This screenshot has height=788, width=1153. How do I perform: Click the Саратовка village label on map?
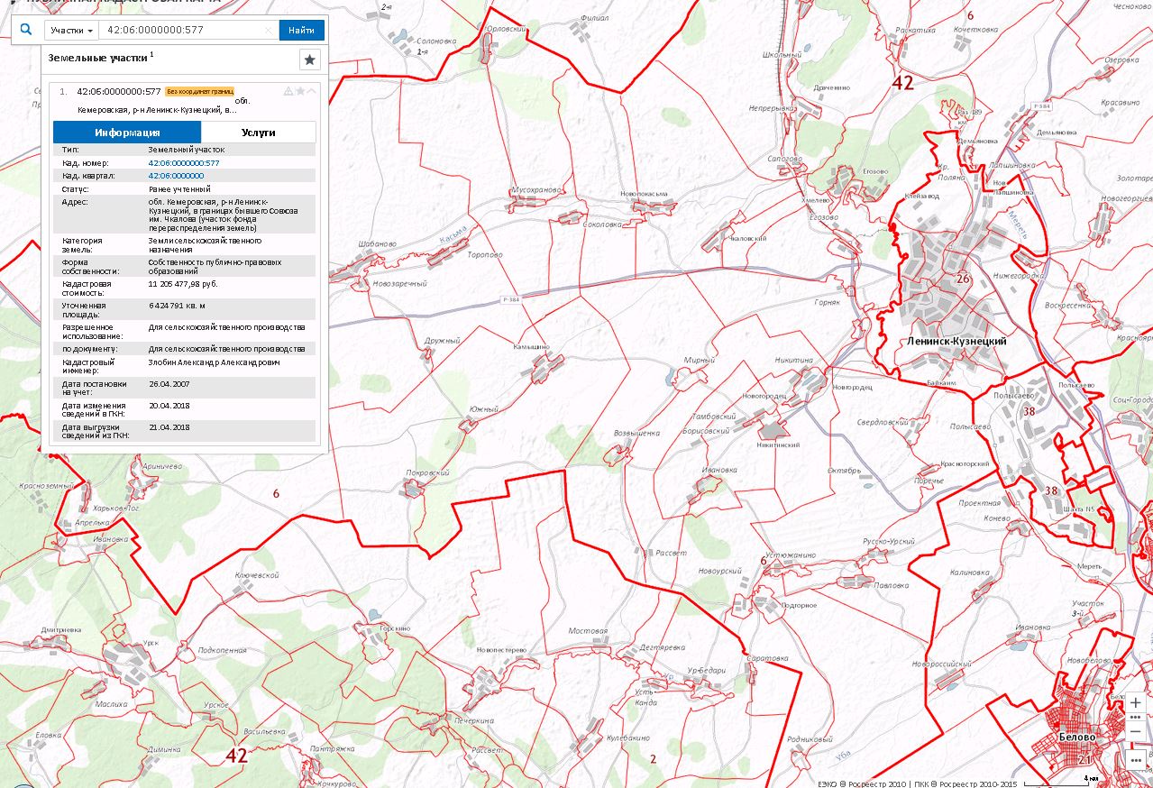tap(768, 659)
